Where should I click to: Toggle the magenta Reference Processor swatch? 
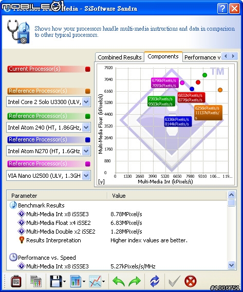click(x=88, y=164)
